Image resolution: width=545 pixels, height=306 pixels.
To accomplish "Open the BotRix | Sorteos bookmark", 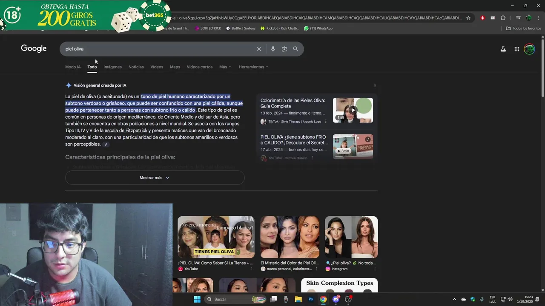I will (x=241, y=28).
